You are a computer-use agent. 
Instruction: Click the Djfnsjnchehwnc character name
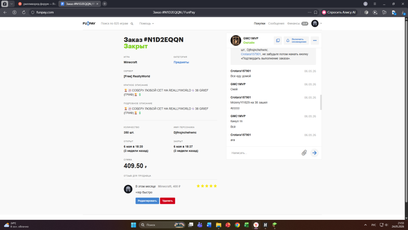(185, 133)
